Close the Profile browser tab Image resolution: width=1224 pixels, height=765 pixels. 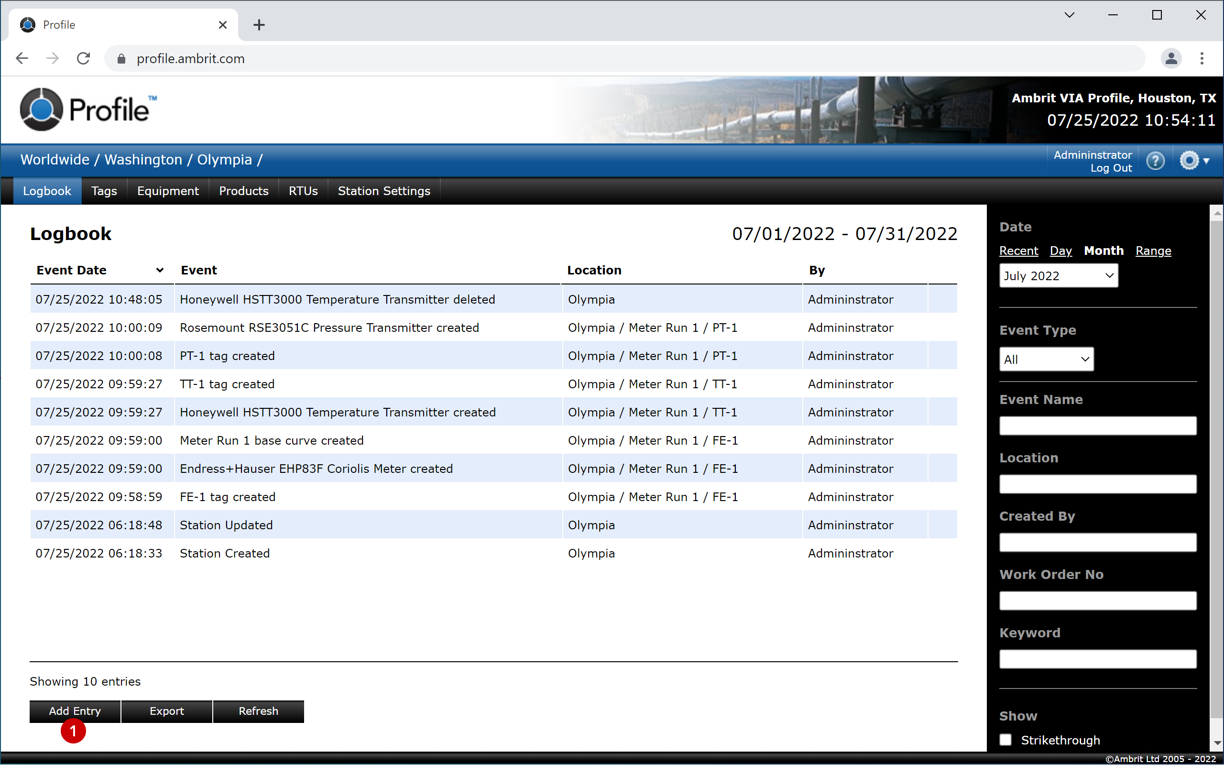pos(222,25)
